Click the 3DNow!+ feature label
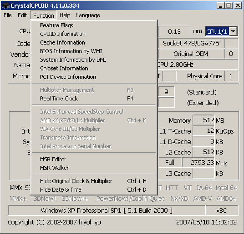The height and width of the screenshot is (234, 244). (75, 199)
